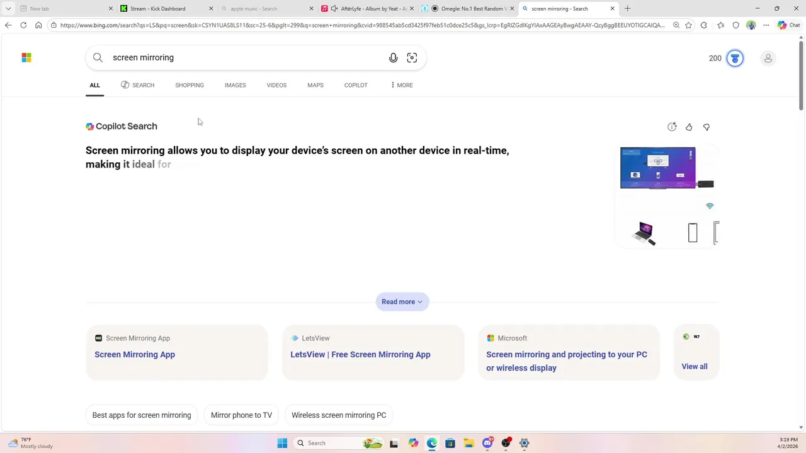Open the taskbar clock showing 3:19 PM

coord(788,443)
